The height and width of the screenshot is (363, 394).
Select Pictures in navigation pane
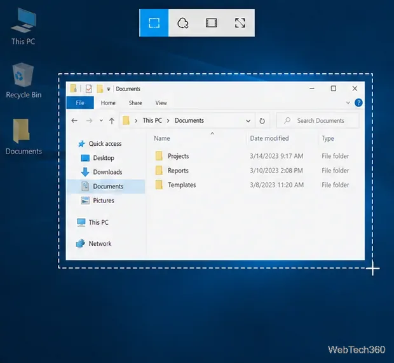point(104,201)
